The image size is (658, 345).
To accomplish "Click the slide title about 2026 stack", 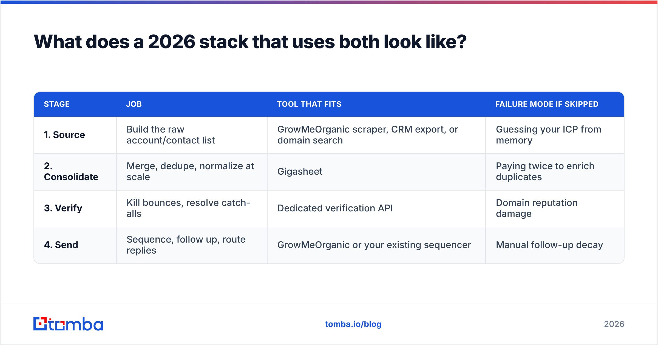I will (250, 42).
